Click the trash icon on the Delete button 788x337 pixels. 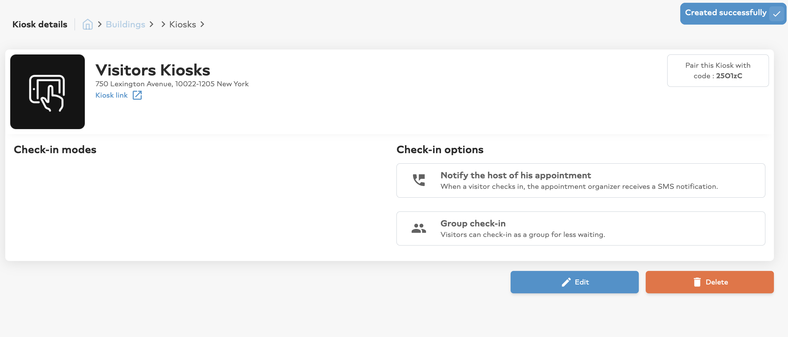tap(697, 282)
